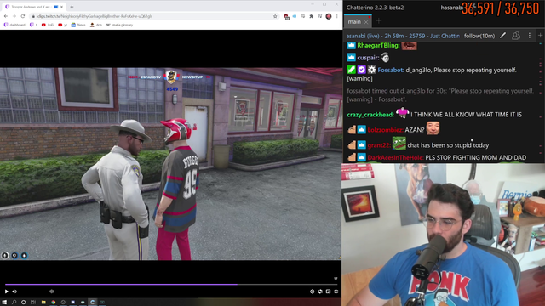
Task: Open Chrome profile avatar
Action: (x=329, y=16)
